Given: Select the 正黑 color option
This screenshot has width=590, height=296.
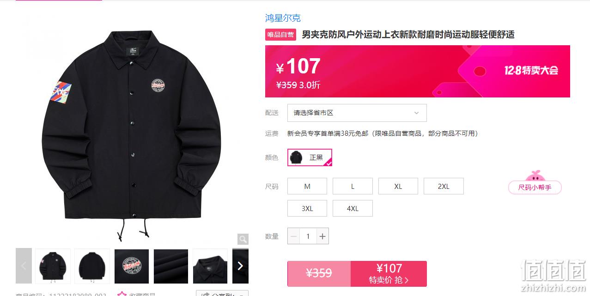Looking at the screenshot, I should pos(310,157).
